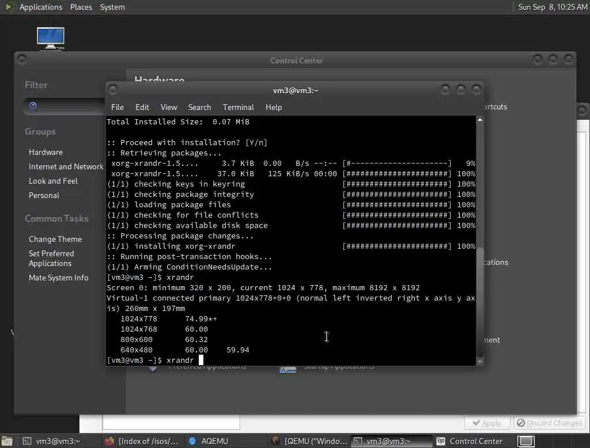This screenshot has height=448, width=590.
Task: Select the Hardware group in Control Center
Action: coord(46,153)
